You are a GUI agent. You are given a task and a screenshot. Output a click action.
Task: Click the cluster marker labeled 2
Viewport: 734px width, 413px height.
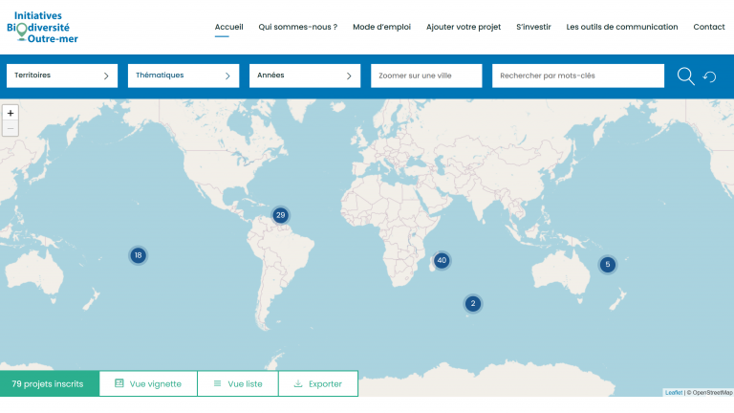coord(472,304)
